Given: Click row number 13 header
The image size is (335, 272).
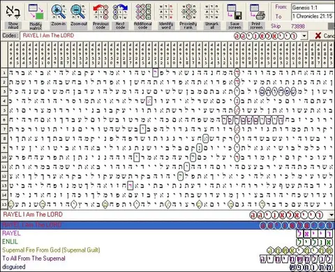Looking at the screenshot, I should 4,186.
